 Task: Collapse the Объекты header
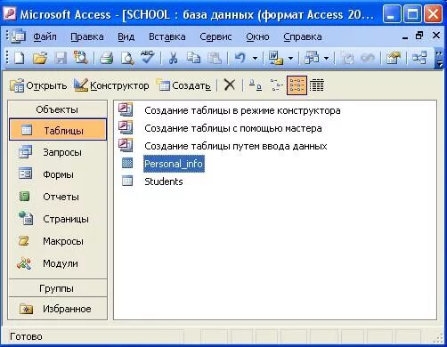tap(58, 109)
